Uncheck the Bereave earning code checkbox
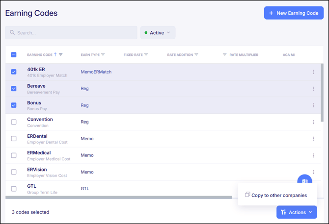 click(14, 89)
